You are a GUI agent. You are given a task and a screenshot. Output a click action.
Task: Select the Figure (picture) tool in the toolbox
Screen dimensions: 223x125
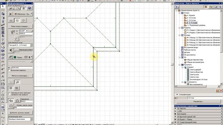3,106
